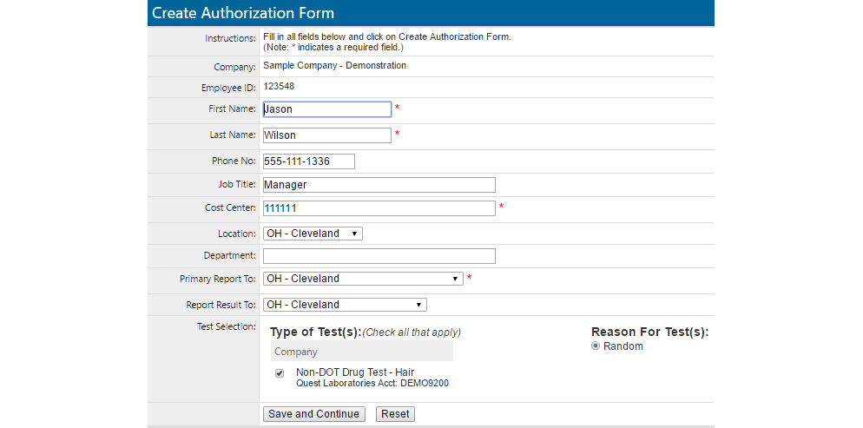Image resolution: width=863 pixels, height=428 pixels.
Task: Uncheck the Non-DOT Drug Test Hair checkbox
Action: pos(280,373)
